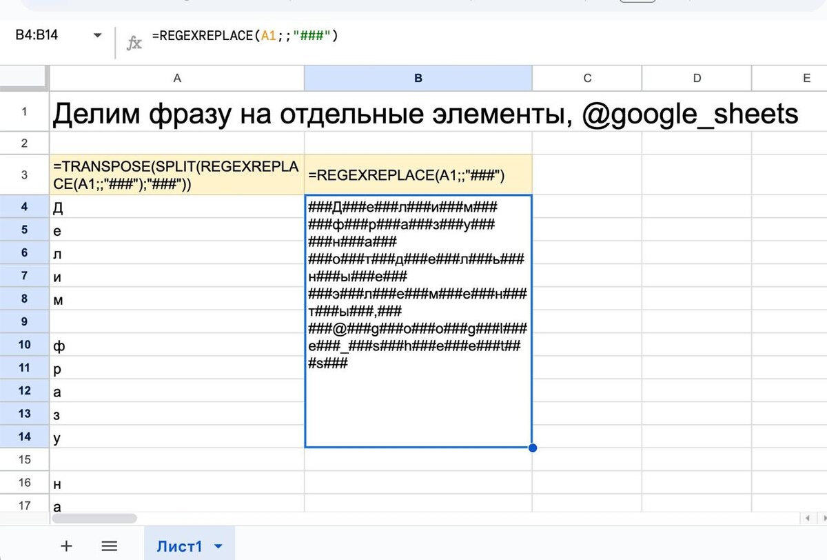
Task: Select column E header
Action: coord(790,79)
